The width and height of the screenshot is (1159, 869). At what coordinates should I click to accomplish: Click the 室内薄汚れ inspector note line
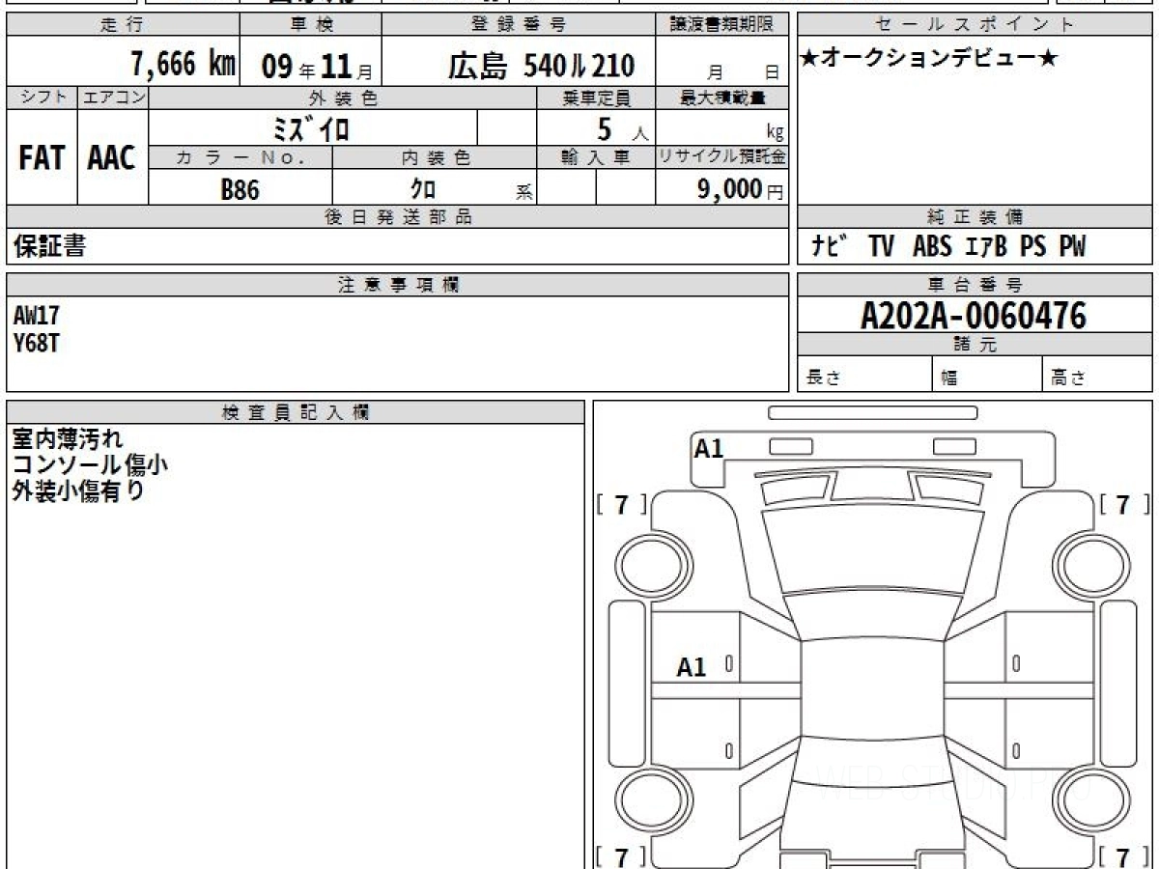tap(68, 439)
